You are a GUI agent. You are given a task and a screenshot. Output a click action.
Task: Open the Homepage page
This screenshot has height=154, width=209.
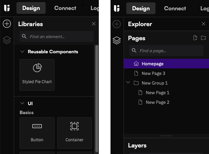pyautogui.click(x=166, y=64)
